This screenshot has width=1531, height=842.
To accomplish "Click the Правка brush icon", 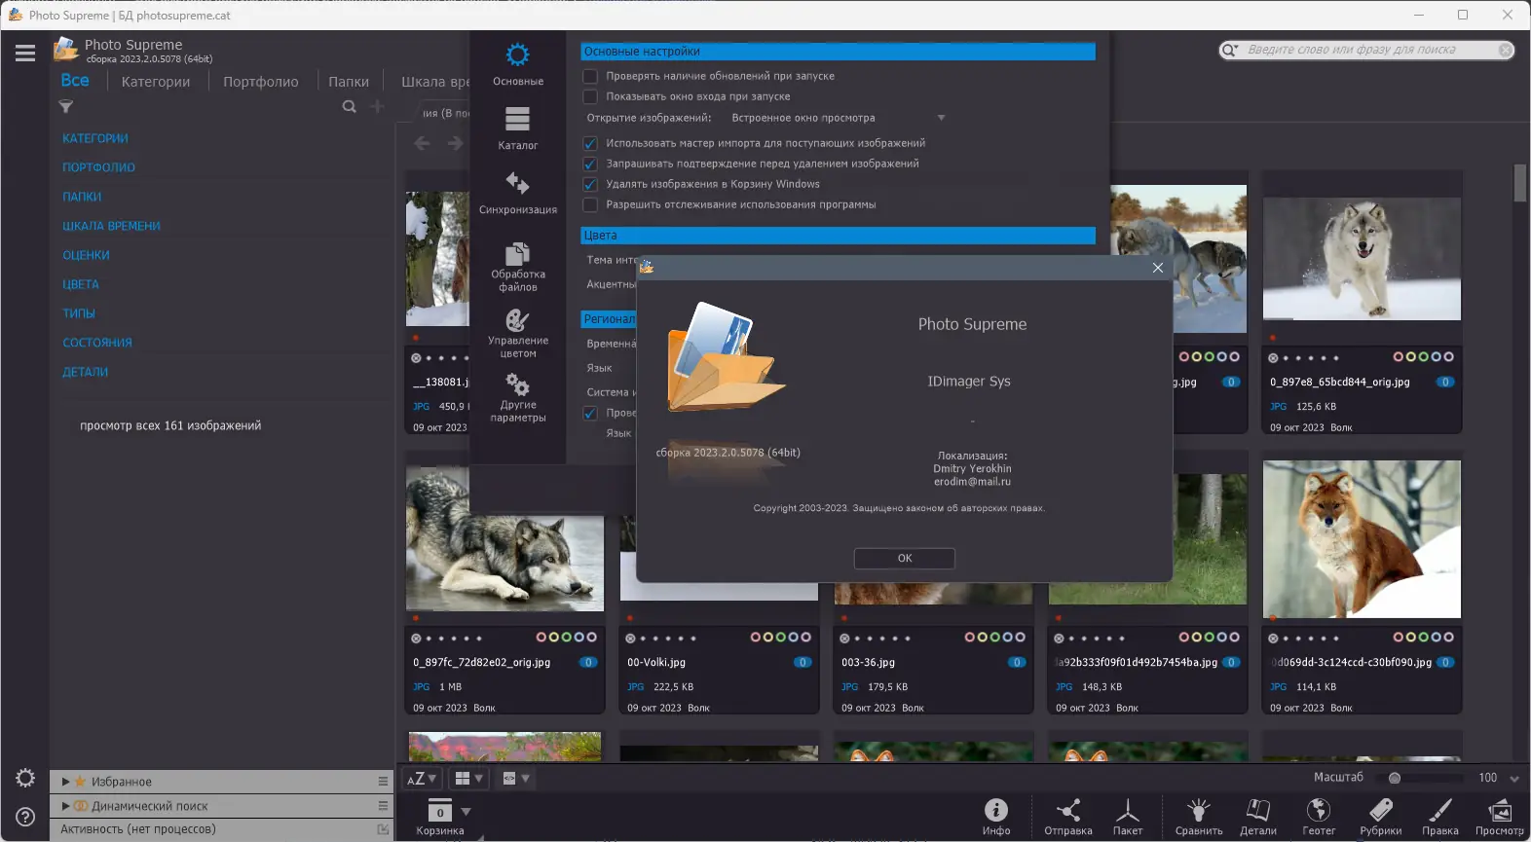I will tap(1440, 817).
